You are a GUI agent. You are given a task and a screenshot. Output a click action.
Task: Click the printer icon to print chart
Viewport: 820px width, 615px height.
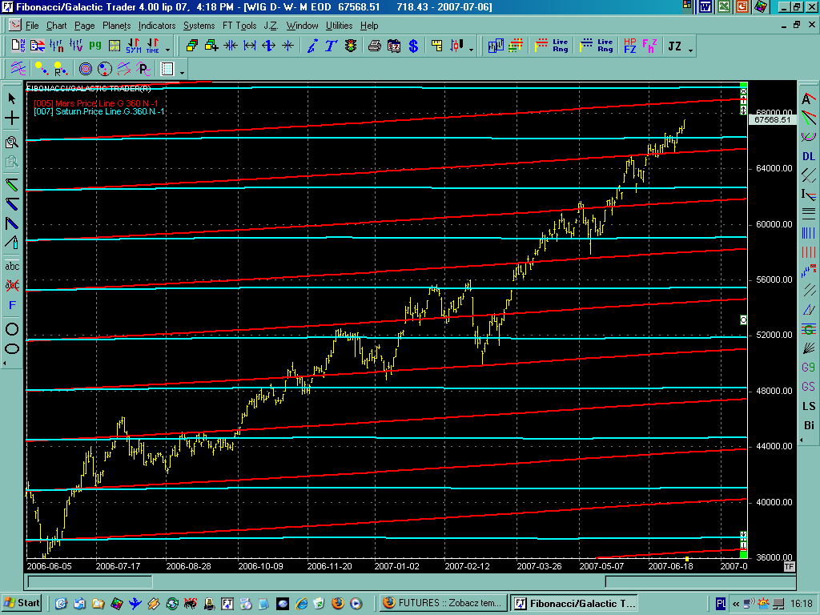click(374, 46)
